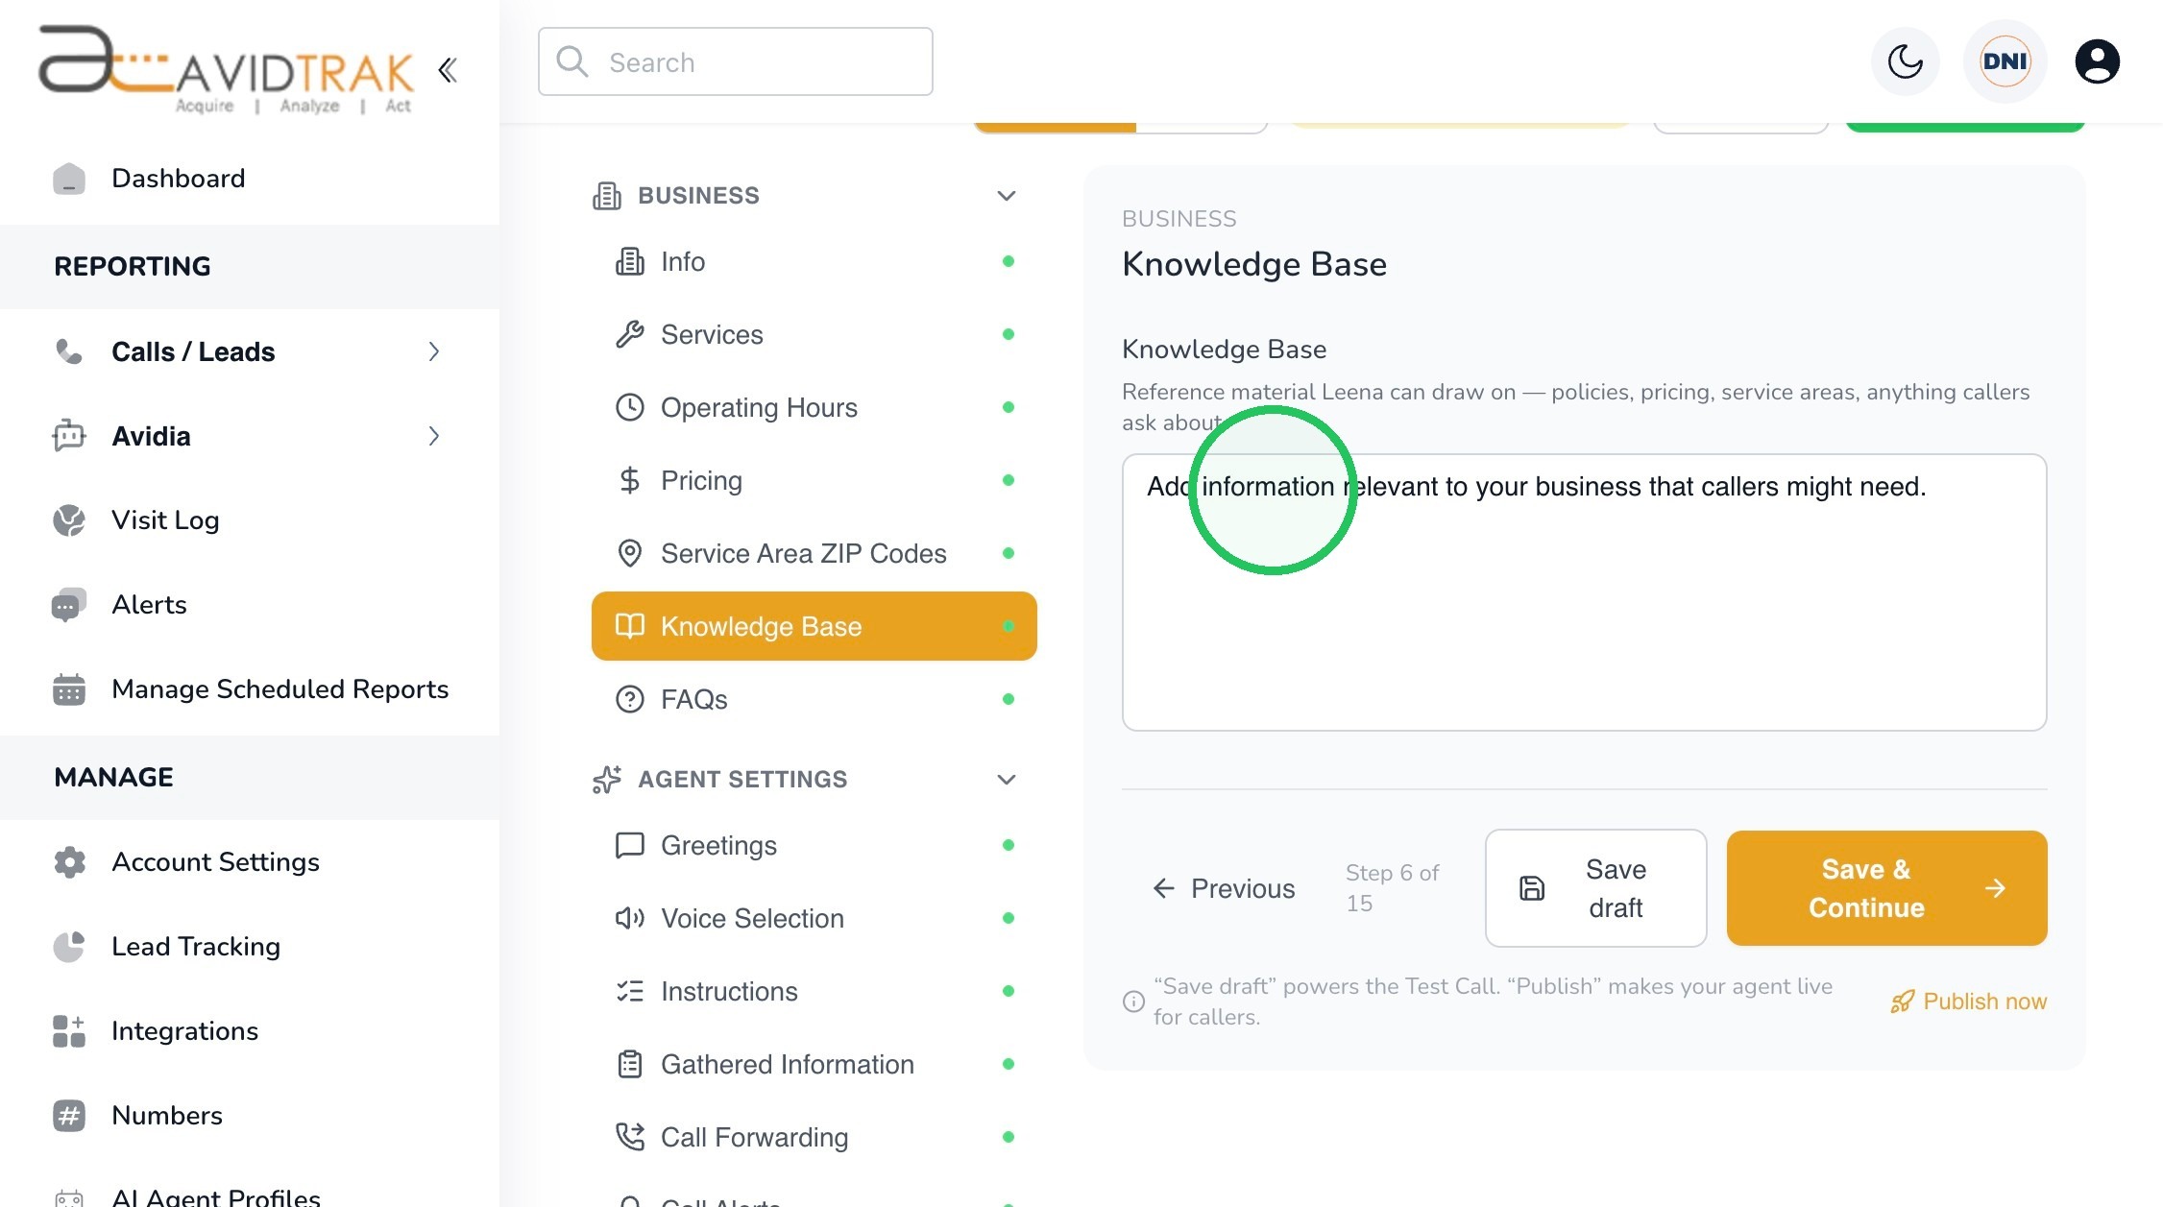The width and height of the screenshot is (2163, 1207).
Task: Click Save & Continue button
Action: [1886, 888]
